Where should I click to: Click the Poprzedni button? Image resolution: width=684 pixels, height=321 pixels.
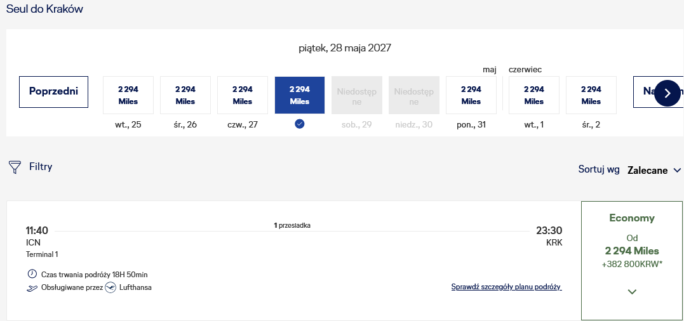coord(53,91)
